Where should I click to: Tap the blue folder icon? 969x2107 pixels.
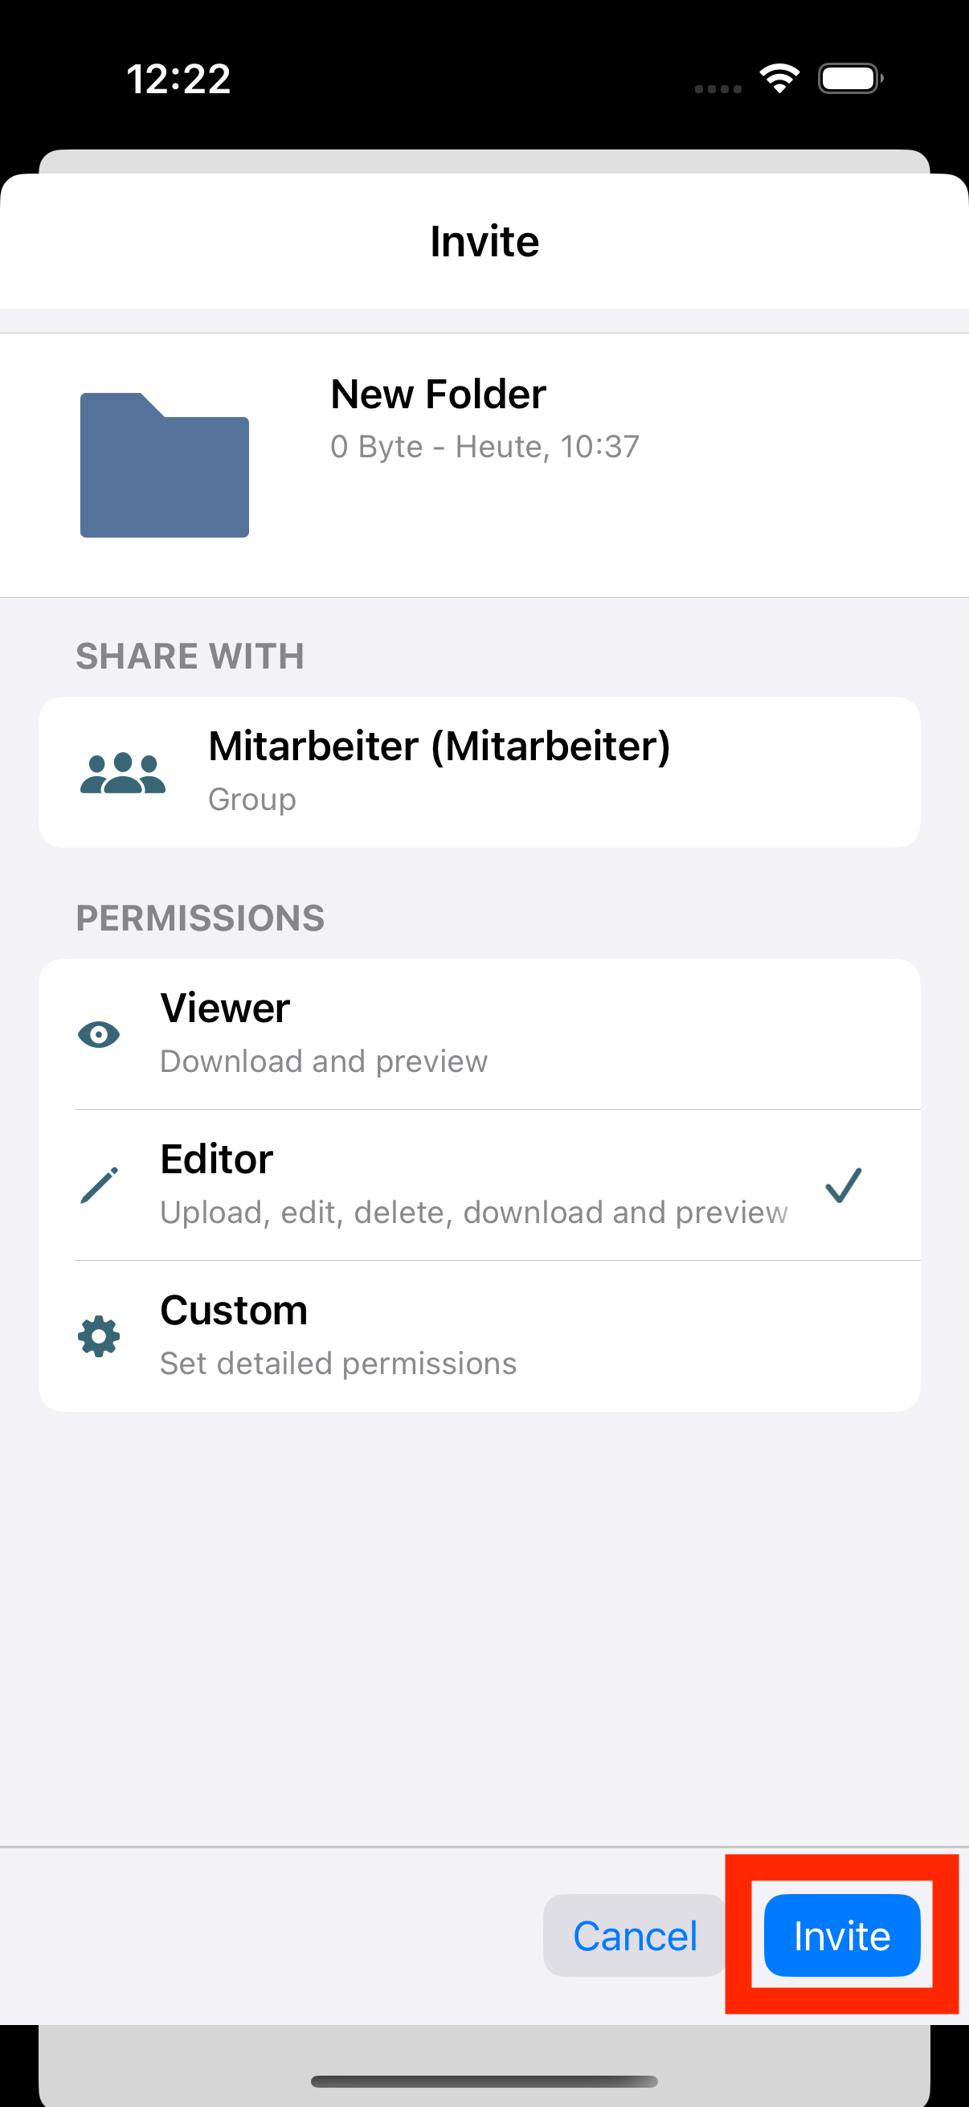coord(165,464)
